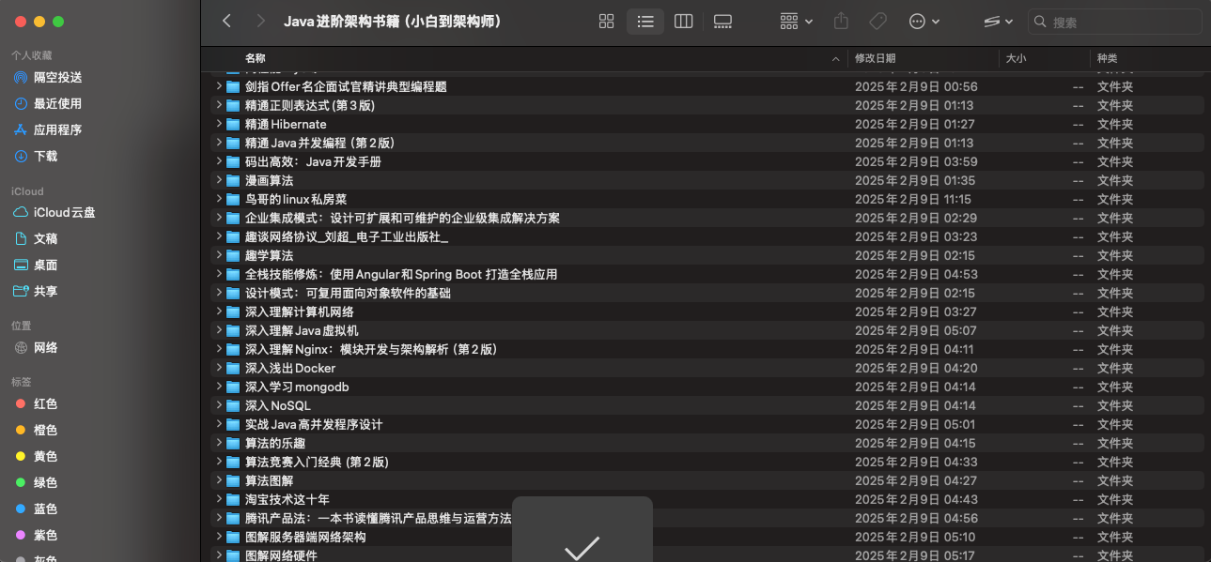
Task: Click folder icon of 码出高效：Java开发手册
Action: [x=233, y=161]
